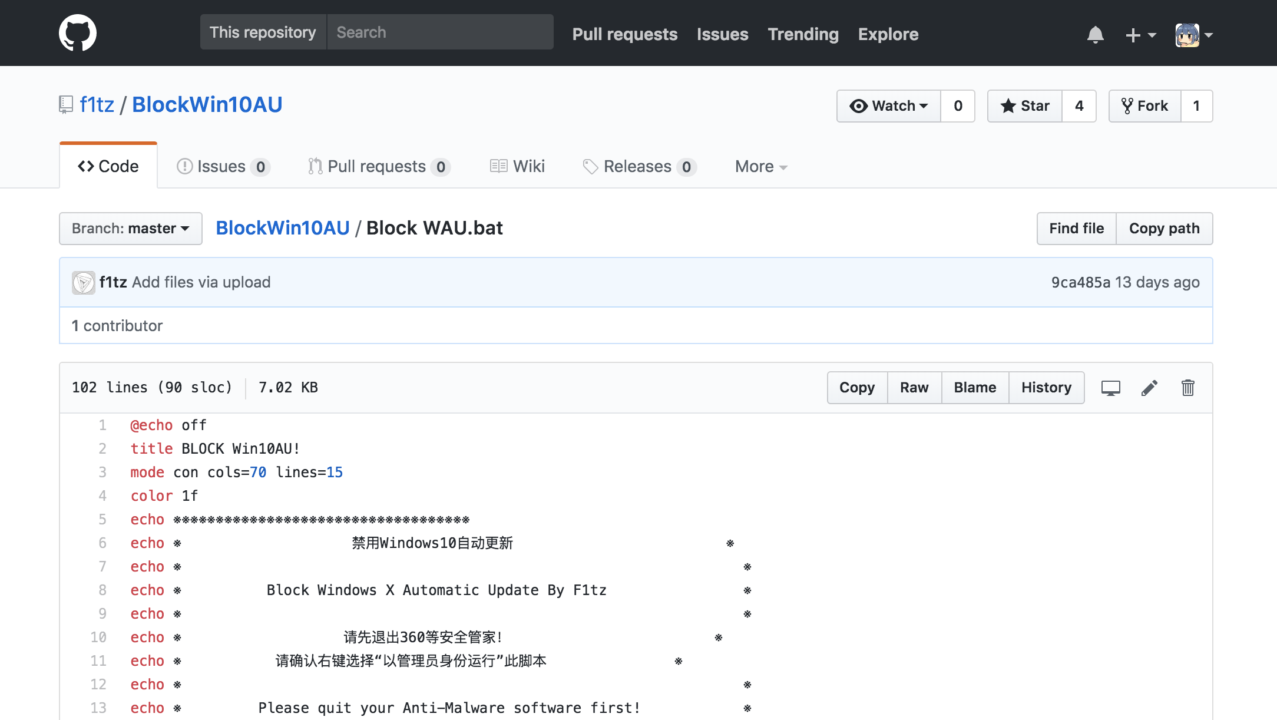The height and width of the screenshot is (720, 1277).
Task: Select line number 1
Action: [x=102, y=425]
